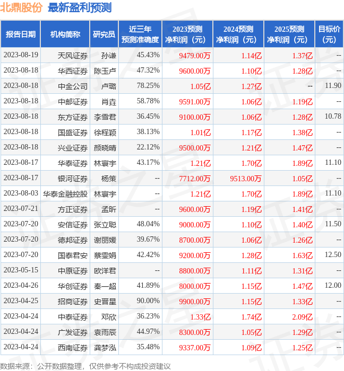The image size is (344, 371).
Task: Click researcher name 张立聪
Action: (105, 225)
